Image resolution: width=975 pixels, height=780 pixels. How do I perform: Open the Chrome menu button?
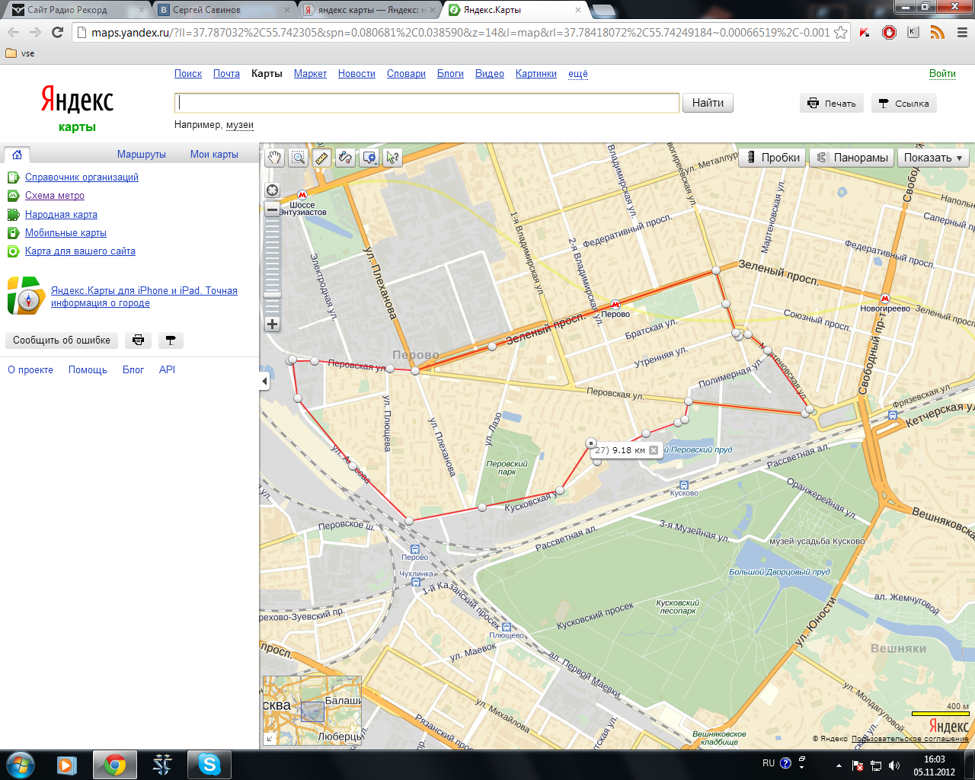click(961, 32)
